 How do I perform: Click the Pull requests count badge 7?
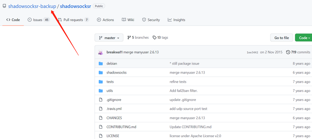coord(87,20)
